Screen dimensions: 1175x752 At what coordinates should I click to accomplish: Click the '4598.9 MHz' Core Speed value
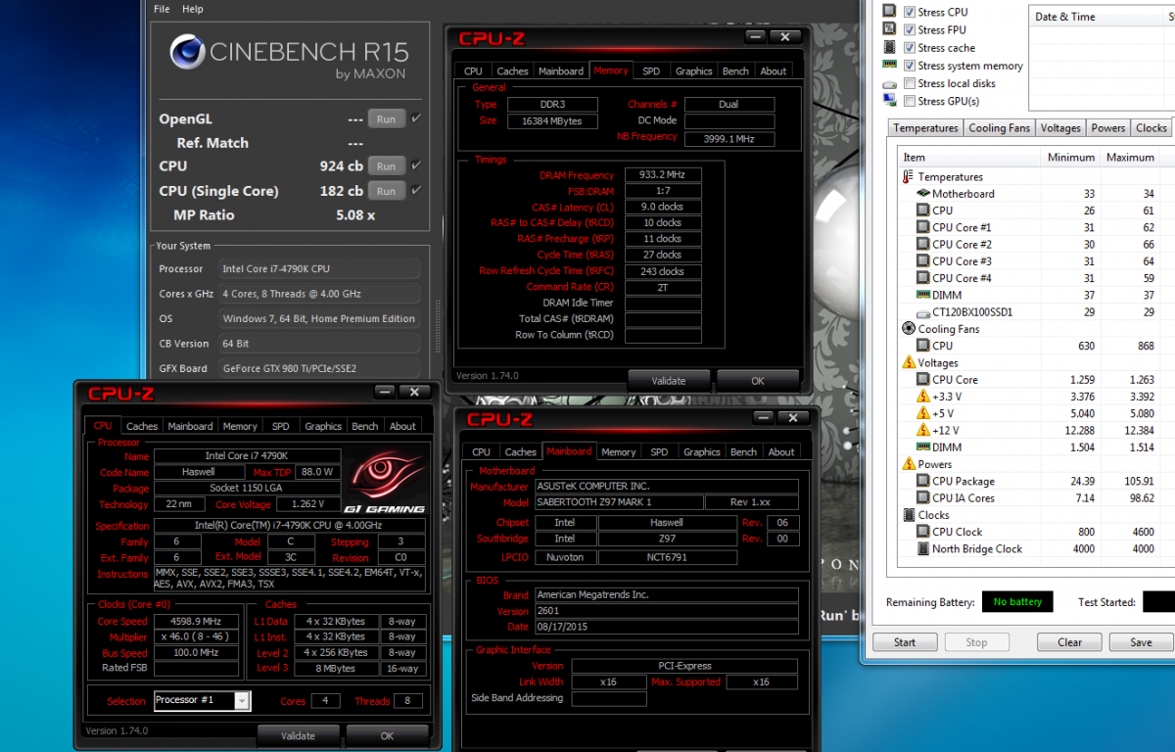(195, 622)
